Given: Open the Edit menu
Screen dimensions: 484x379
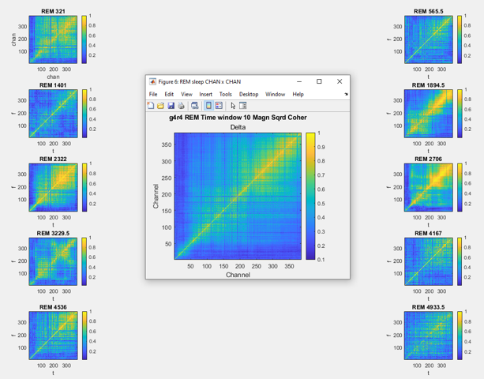Looking at the screenshot, I should click(169, 94).
